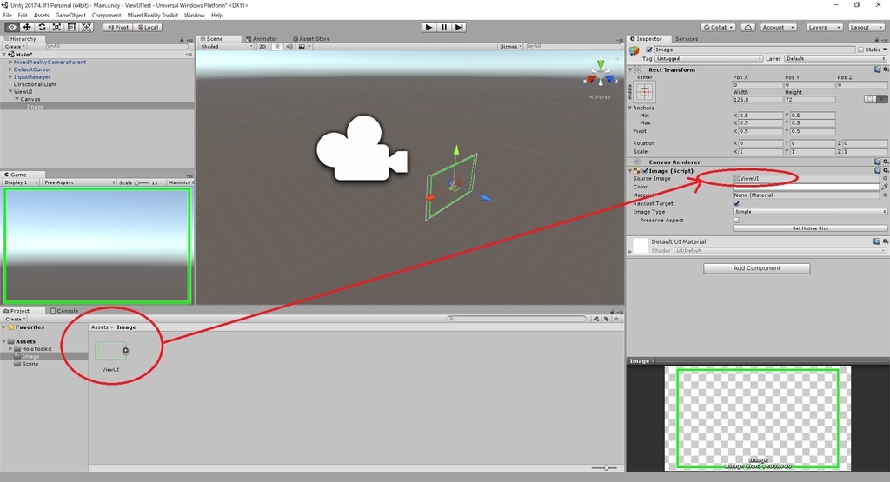Open the Source Image object picker circle
Viewport: 890px width, 482px height.
click(x=885, y=178)
